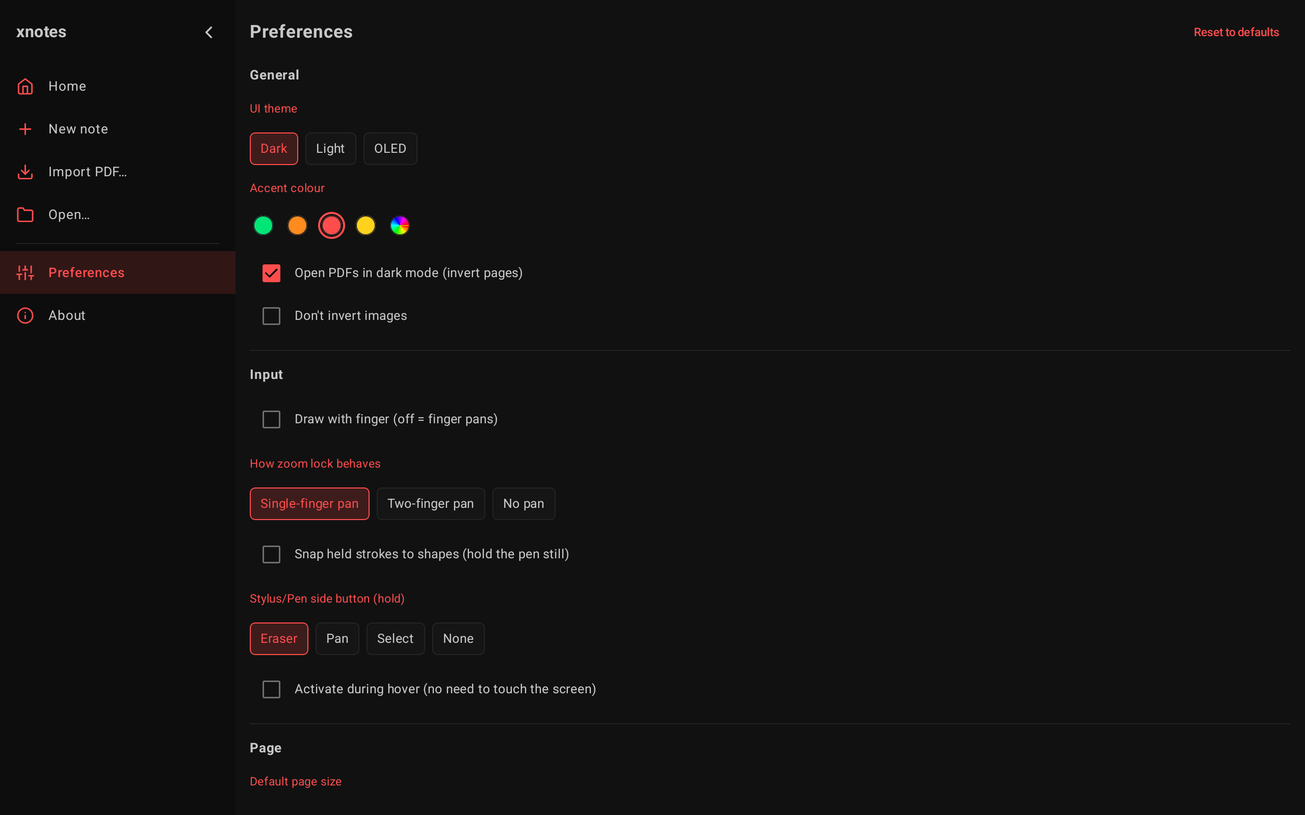The width and height of the screenshot is (1305, 815).
Task: Set side button to Select
Action: pos(396,639)
